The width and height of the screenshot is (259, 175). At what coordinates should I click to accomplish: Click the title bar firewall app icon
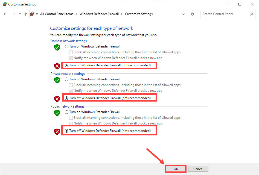(x=5, y=4)
